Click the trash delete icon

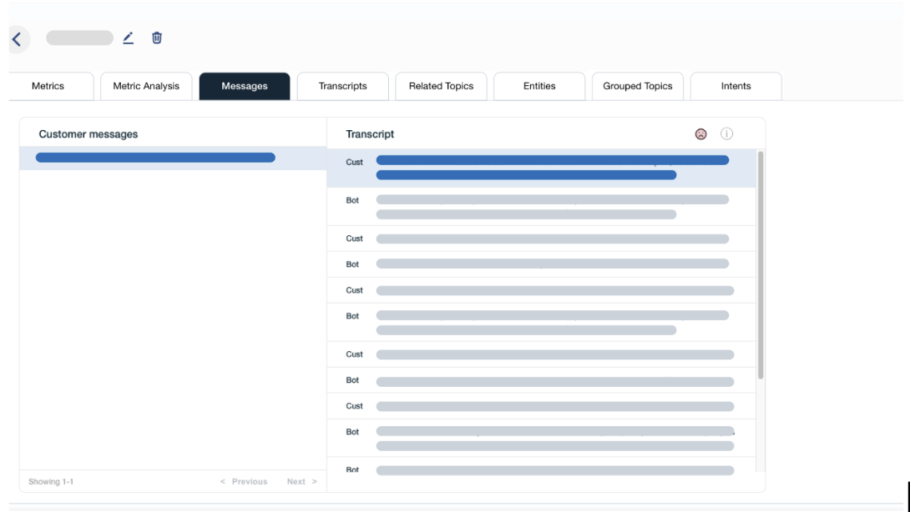click(157, 38)
